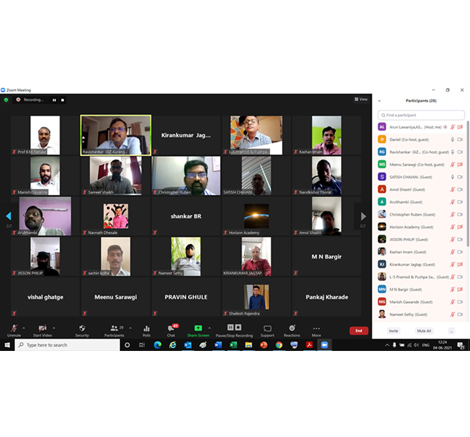Viewport: 470px width, 437px height.
Task: Open the Chat window
Action: pyautogui.click(x=171, y=329)
